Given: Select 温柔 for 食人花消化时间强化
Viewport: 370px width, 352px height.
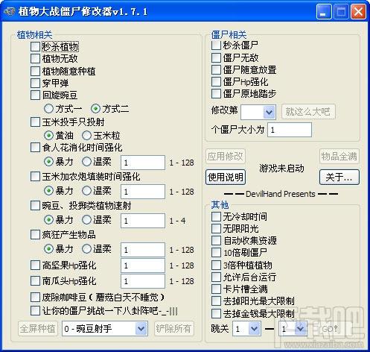Looking at the screenshot, I should click(86, 162).
